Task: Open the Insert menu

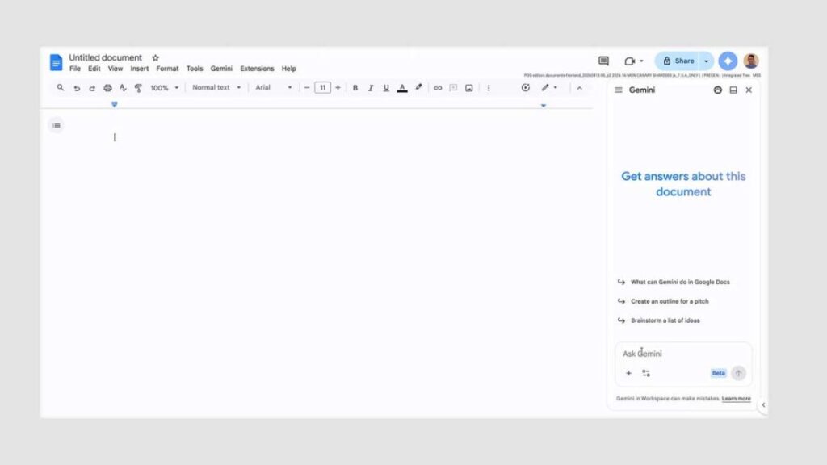Action: tap(139, 69)
